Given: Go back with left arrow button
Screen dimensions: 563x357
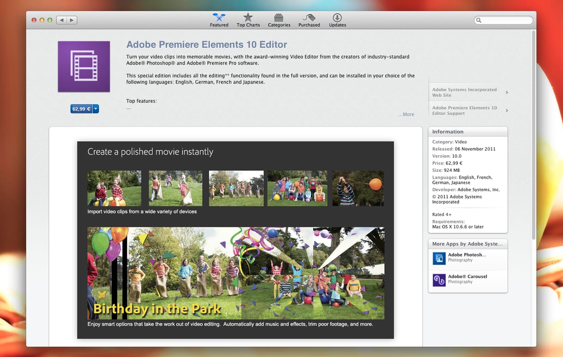Looking at the screenshot, I should tap(61, 20).
